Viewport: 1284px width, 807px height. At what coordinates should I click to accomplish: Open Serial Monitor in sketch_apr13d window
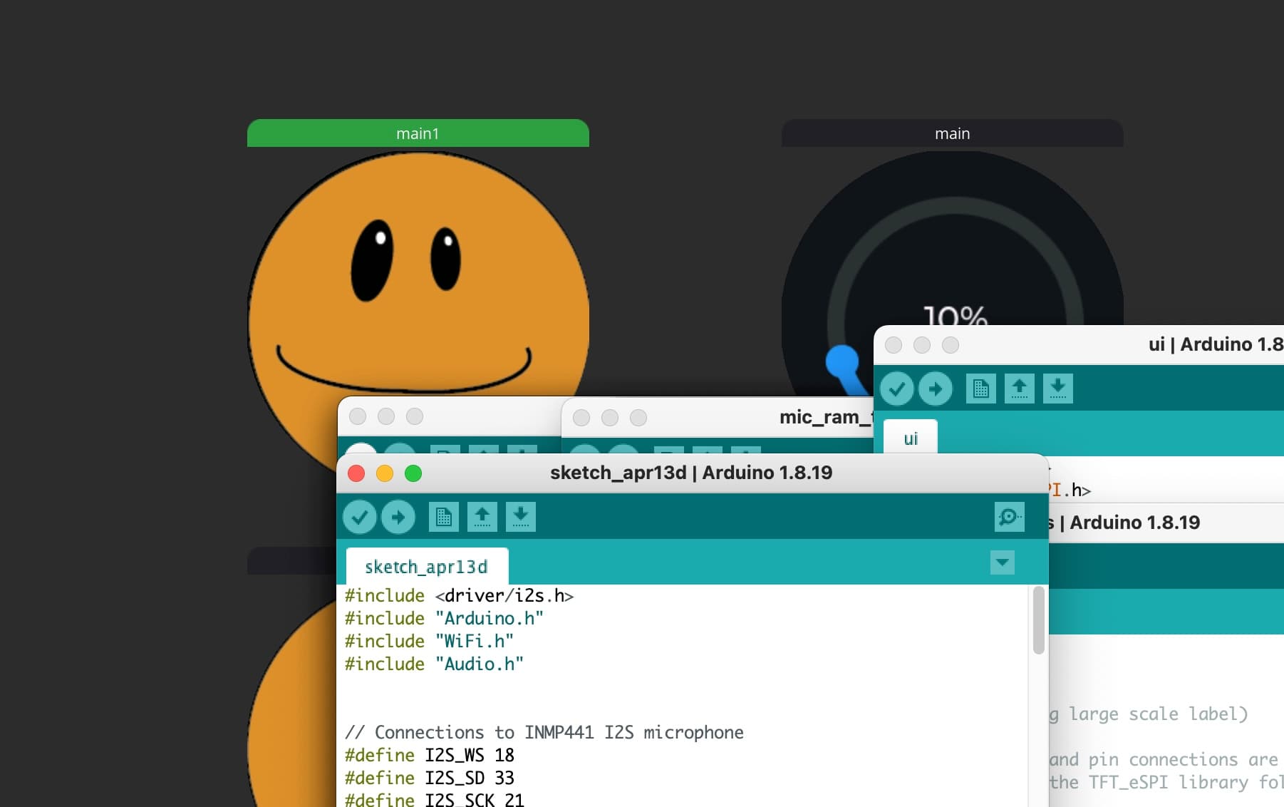pyautogui.click(x=1009, y=517)
